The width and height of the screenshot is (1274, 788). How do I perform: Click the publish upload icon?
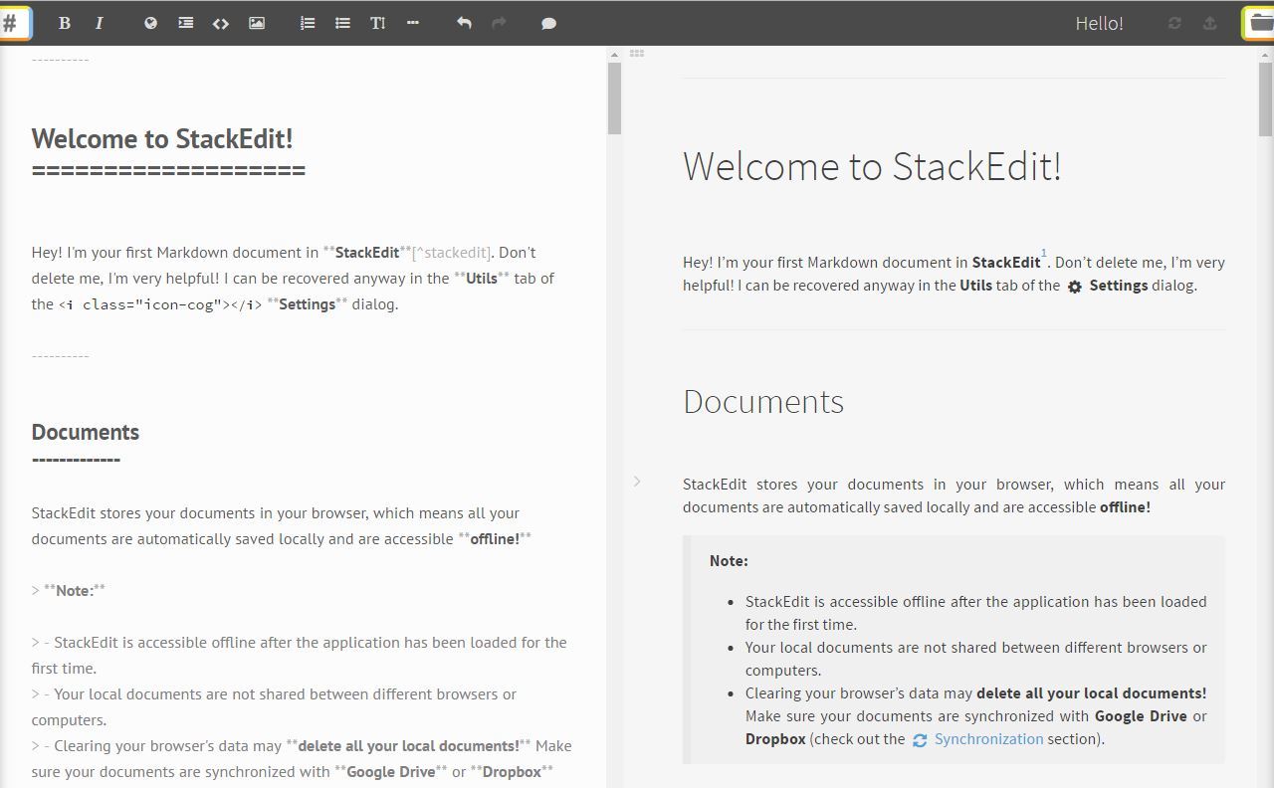point(1210,23)
